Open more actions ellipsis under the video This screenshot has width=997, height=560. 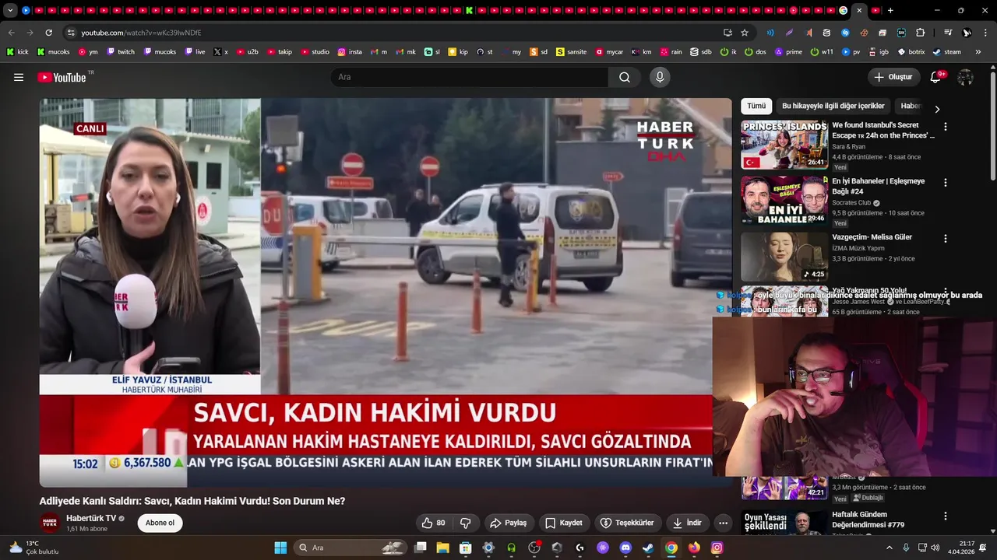tap(723, 523)
